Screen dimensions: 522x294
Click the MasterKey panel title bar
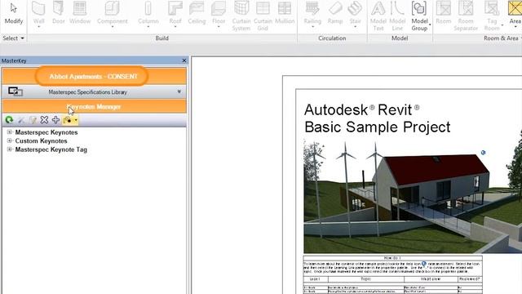[x=95, y=60]
